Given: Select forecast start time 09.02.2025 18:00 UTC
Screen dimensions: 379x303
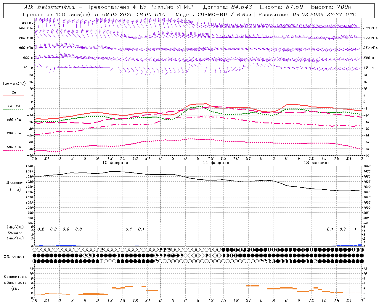Looking at the screenshot, I should tap(134, 14).
